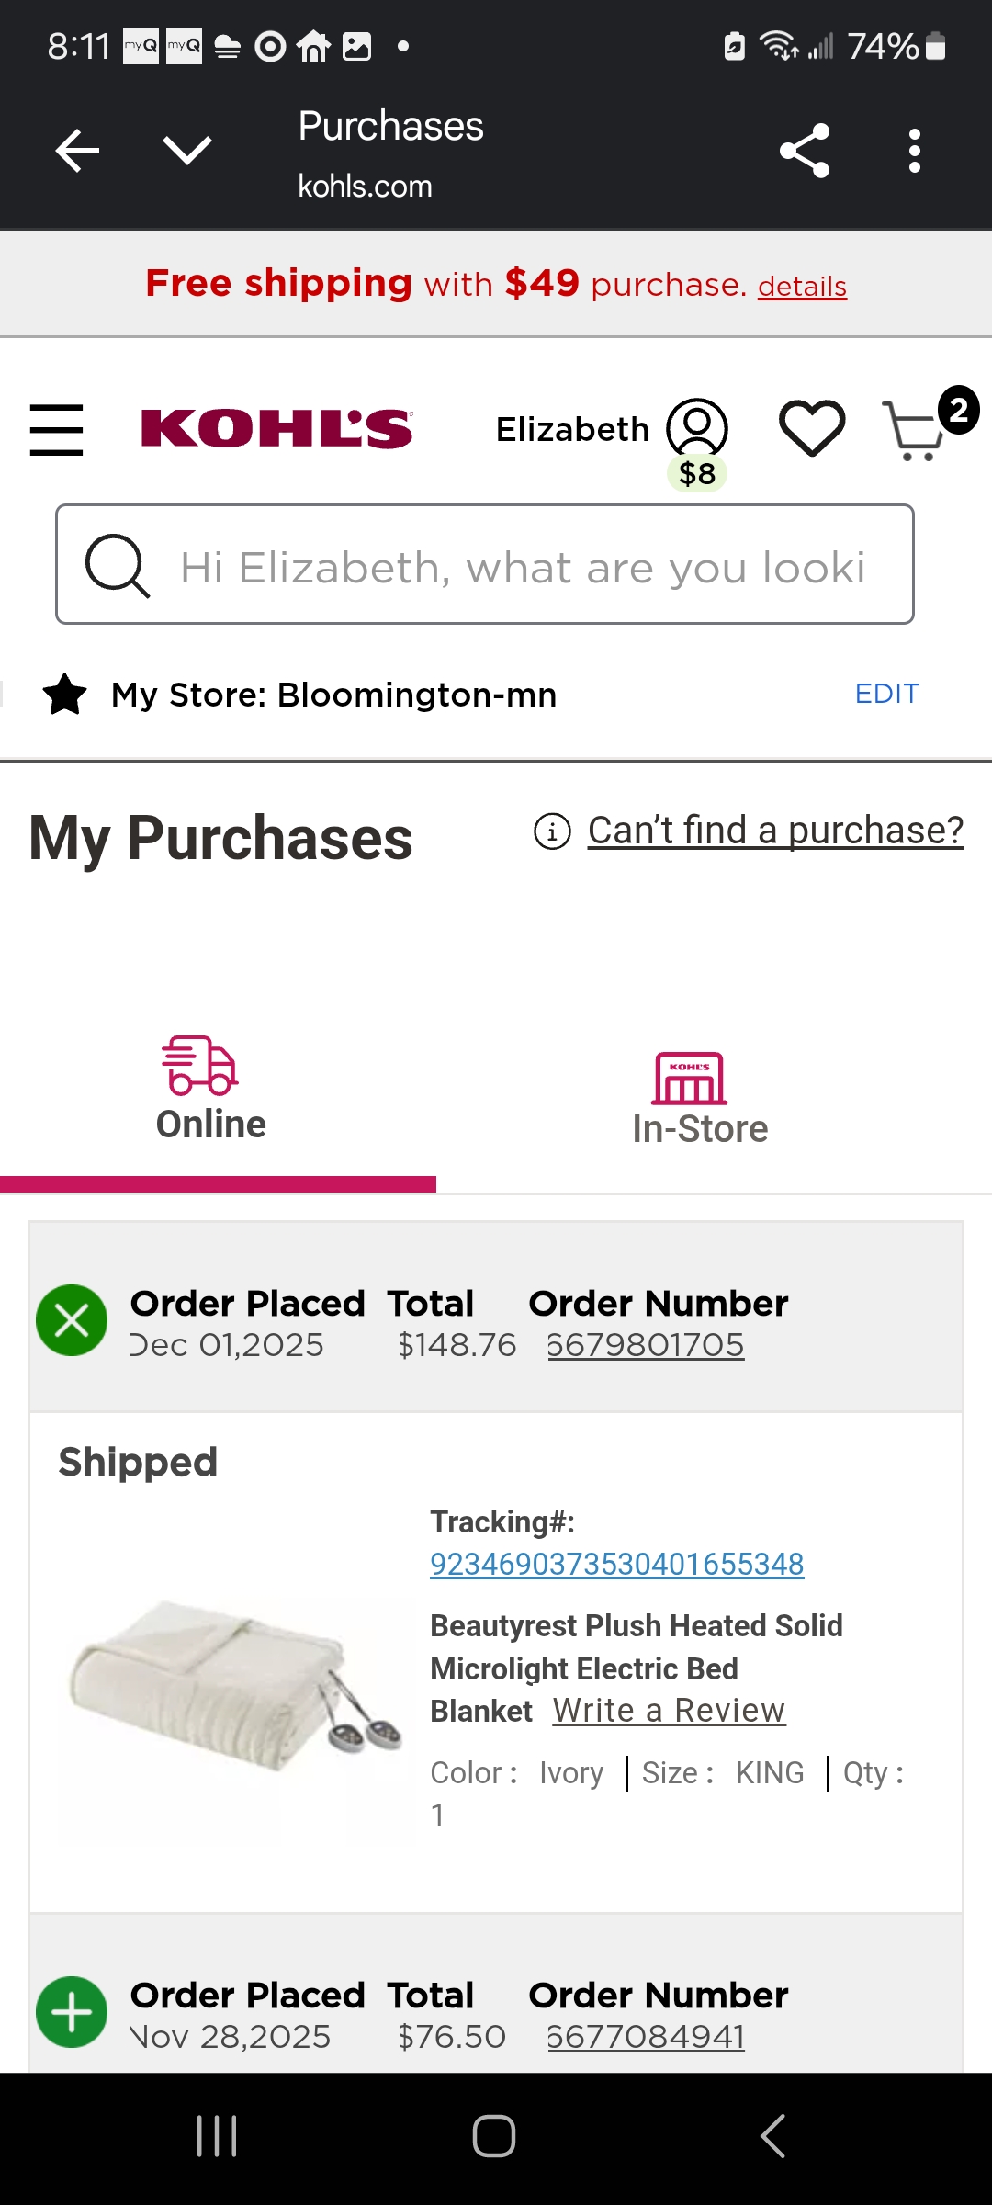Open the three-dot browser options menu
This screenshot has height=2205, width=992.
tap(914, 151)
